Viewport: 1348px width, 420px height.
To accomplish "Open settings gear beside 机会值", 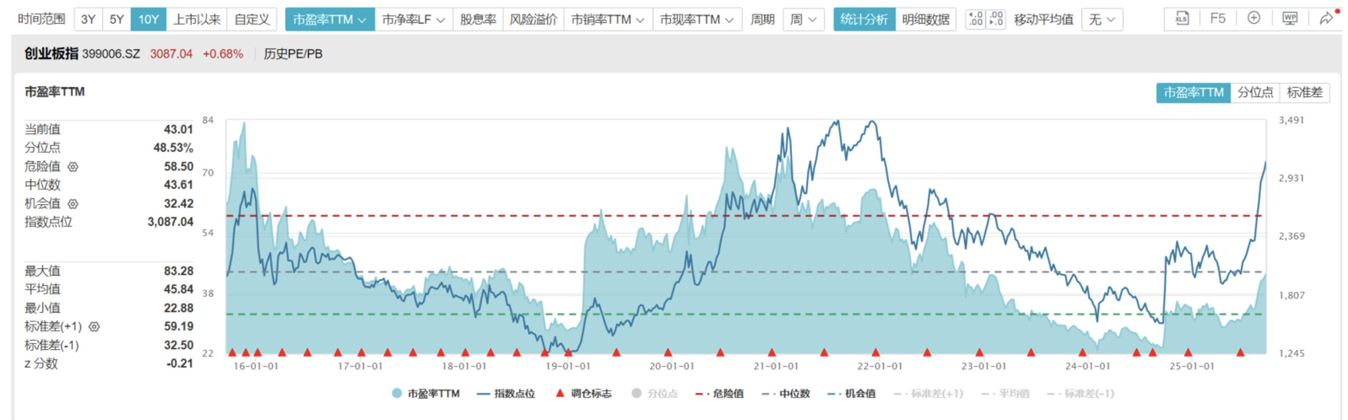I will [73, 204].
